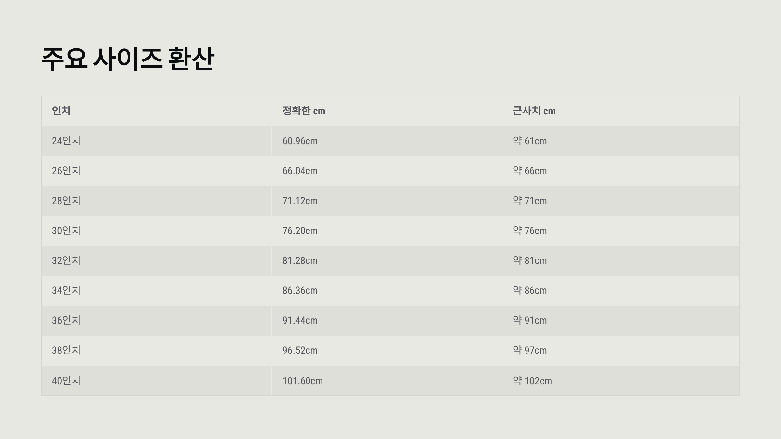Screen dimensions: 781x439
Task: Select the 60.96cm cell
Action: click(300, 141)
